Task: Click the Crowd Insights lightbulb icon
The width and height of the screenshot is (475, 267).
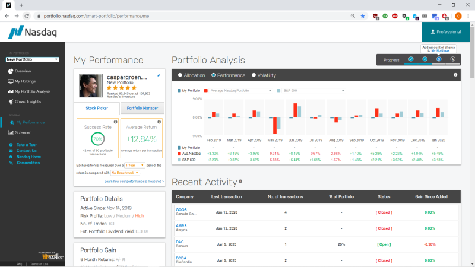Action: [x=11, y=101]
